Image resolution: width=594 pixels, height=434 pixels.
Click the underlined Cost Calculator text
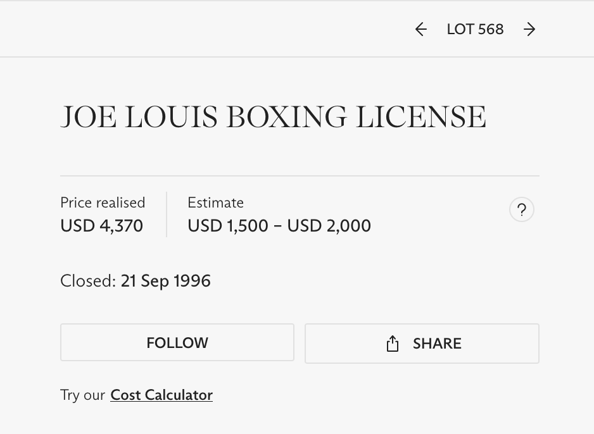pyautogui.click(x=161, y=395)
